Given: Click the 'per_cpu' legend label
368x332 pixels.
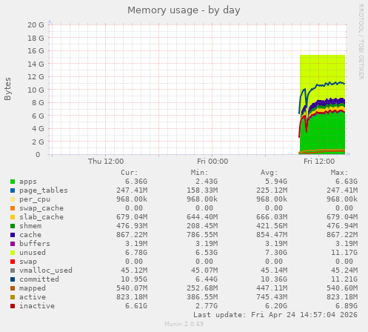Looking at the screenshot, I should [x=35, y=199].
